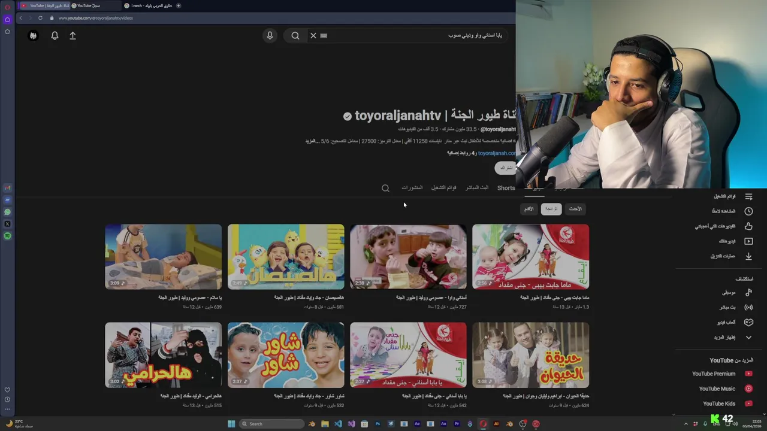The height and width of the screenshot is (431, 767).
Task: Open video حديقة الحيوان thumbnail
Action: (x=530, y=355)
